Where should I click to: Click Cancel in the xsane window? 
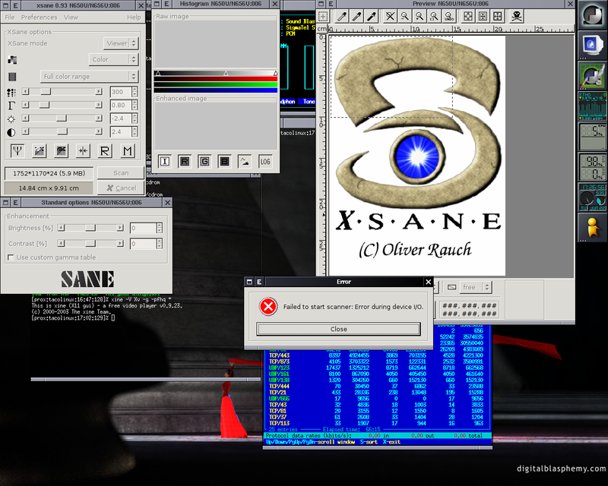121,188
